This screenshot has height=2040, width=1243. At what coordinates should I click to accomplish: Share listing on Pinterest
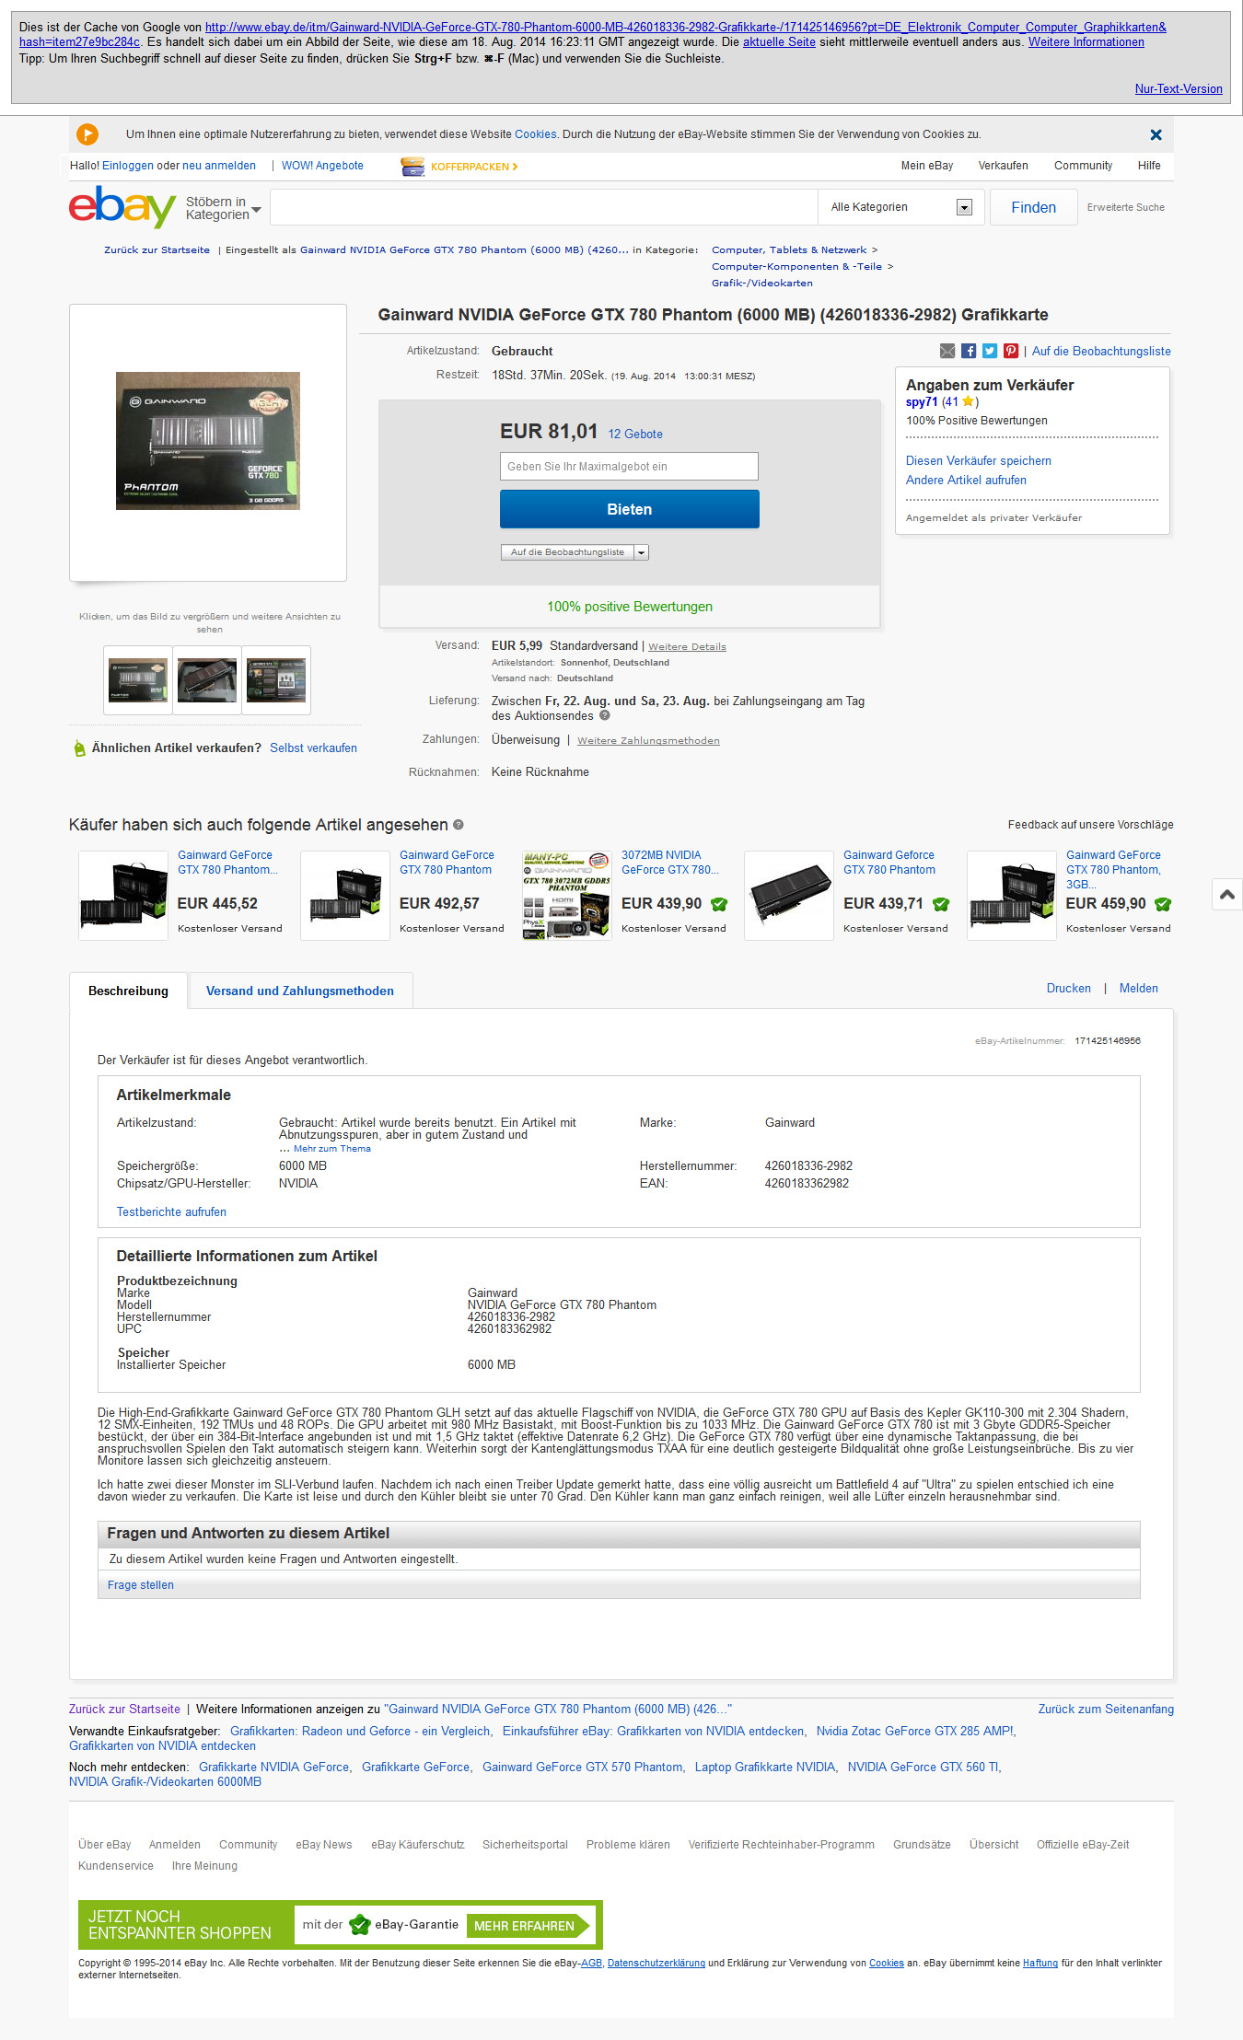1011,351
